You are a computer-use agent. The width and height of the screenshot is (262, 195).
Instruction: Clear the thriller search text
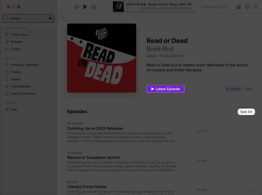pyautogui.click(x=50, y=18)
